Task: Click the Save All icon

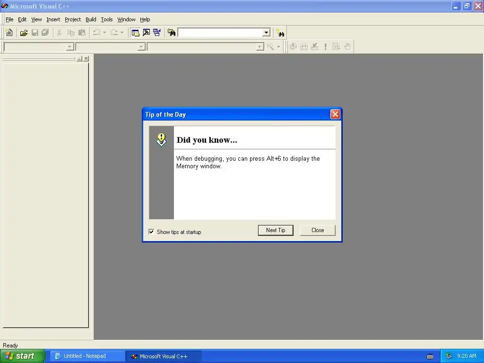Action: tap(45, 33)
